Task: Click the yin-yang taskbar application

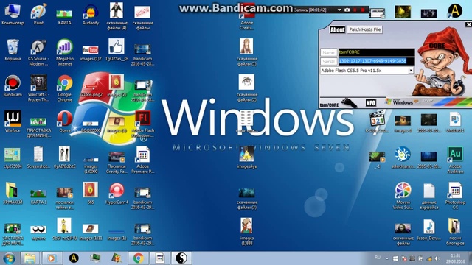Action: [x=181, y=258]
